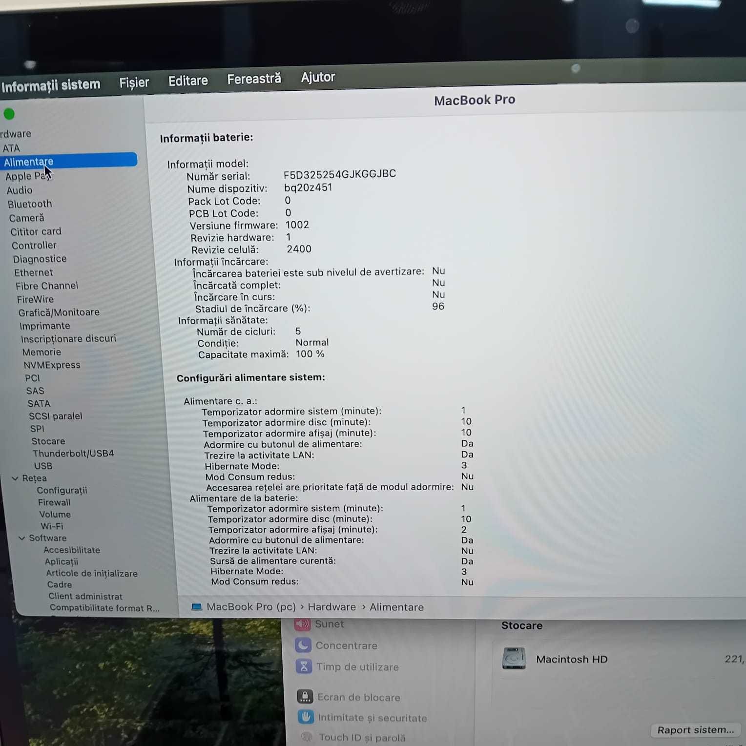The height and width of the screenshot is (746, 746).
Task: Select Stocare in the hardware sidebar
Action: tap(48, 441)
